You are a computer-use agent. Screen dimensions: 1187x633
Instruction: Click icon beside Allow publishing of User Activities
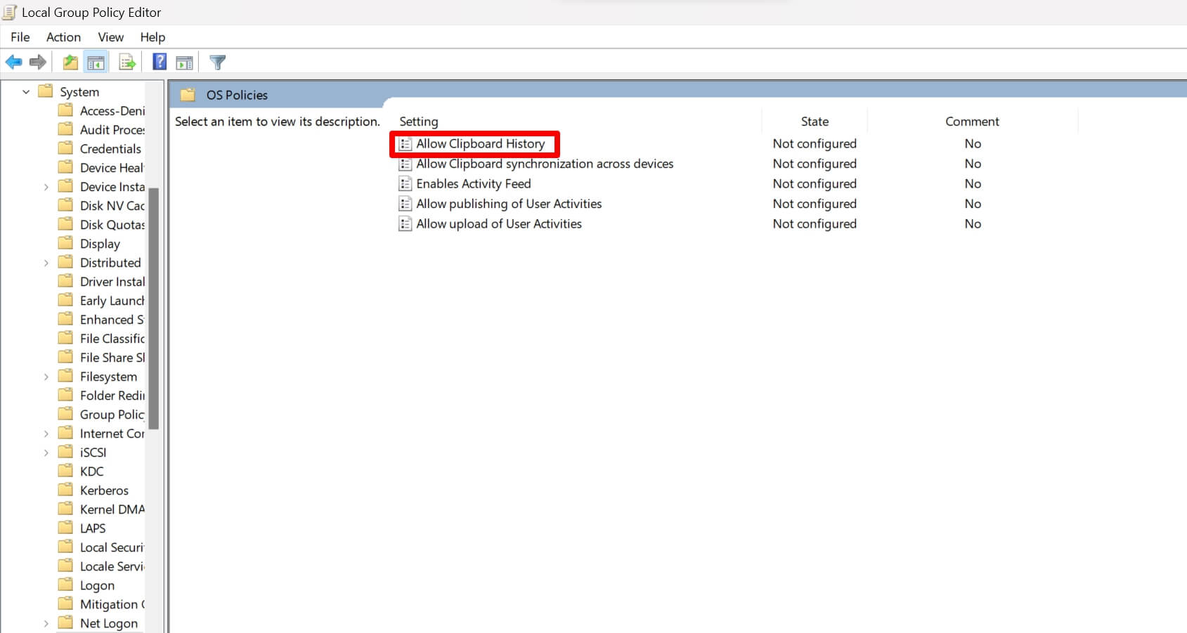pyautogui.click(x=406, y=204)
